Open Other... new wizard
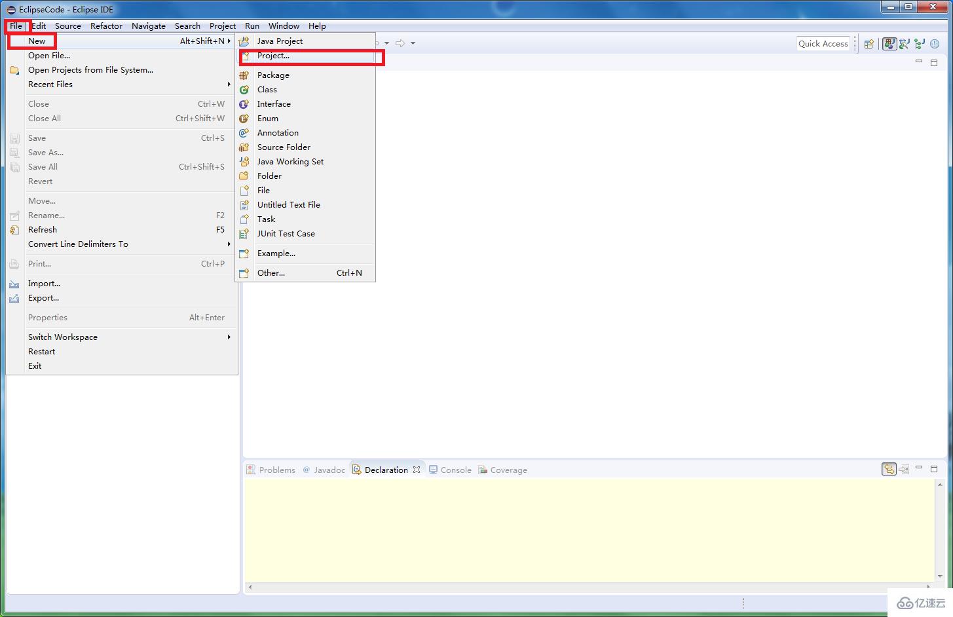Image resolution: width=953 pixels, height=617 pixels. (305, 273)
